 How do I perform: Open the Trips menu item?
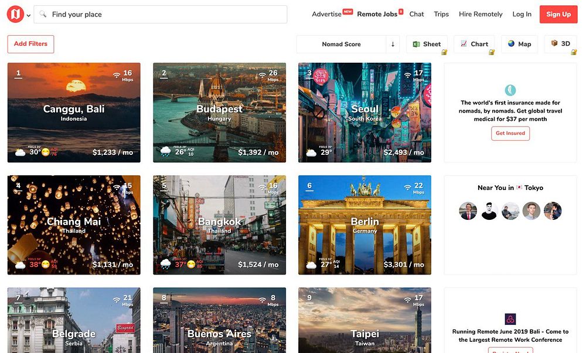(x=441, y=14)
